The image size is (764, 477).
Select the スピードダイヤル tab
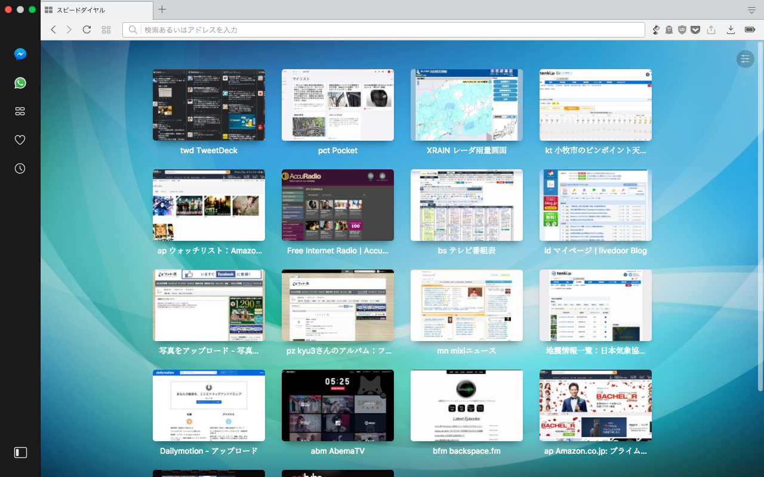97,10
